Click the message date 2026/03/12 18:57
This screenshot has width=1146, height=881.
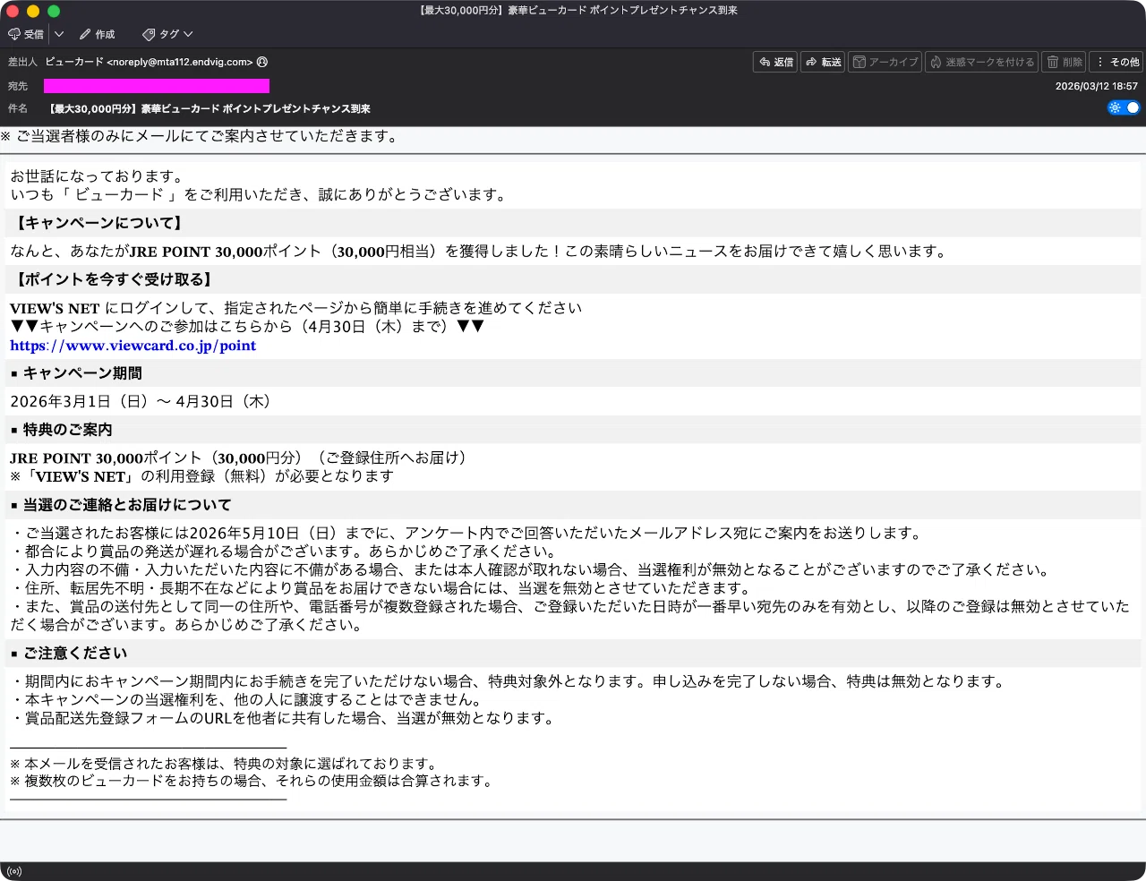tap(1096, 86)
